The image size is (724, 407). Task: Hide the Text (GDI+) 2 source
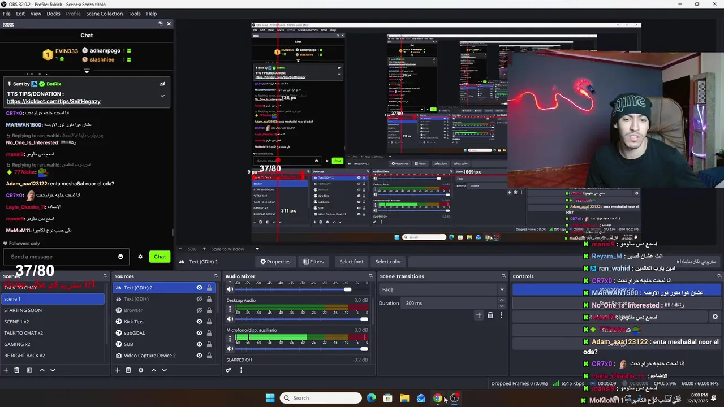pyautogui.click(x=199, y=288)
